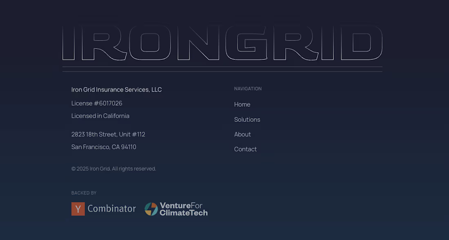Open the Home page link
Image resolution: width=449 pixels, height=240 pixels.
tap(242, 104)
